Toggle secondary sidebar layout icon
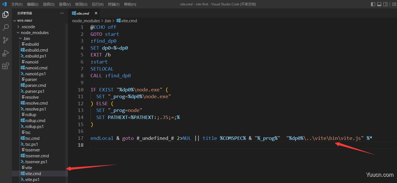Screen dimensions: 397x183 point(385,4)
